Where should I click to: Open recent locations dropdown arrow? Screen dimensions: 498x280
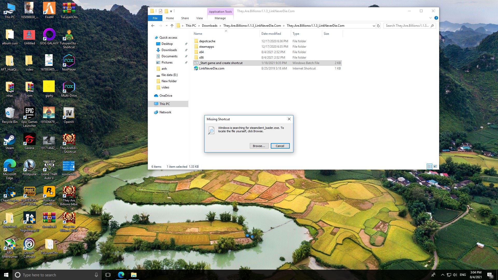167,26
